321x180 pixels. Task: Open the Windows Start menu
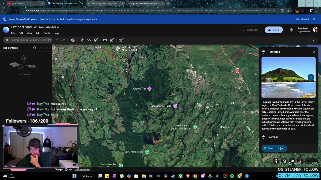pyautogui.click(x=74, y=176)
